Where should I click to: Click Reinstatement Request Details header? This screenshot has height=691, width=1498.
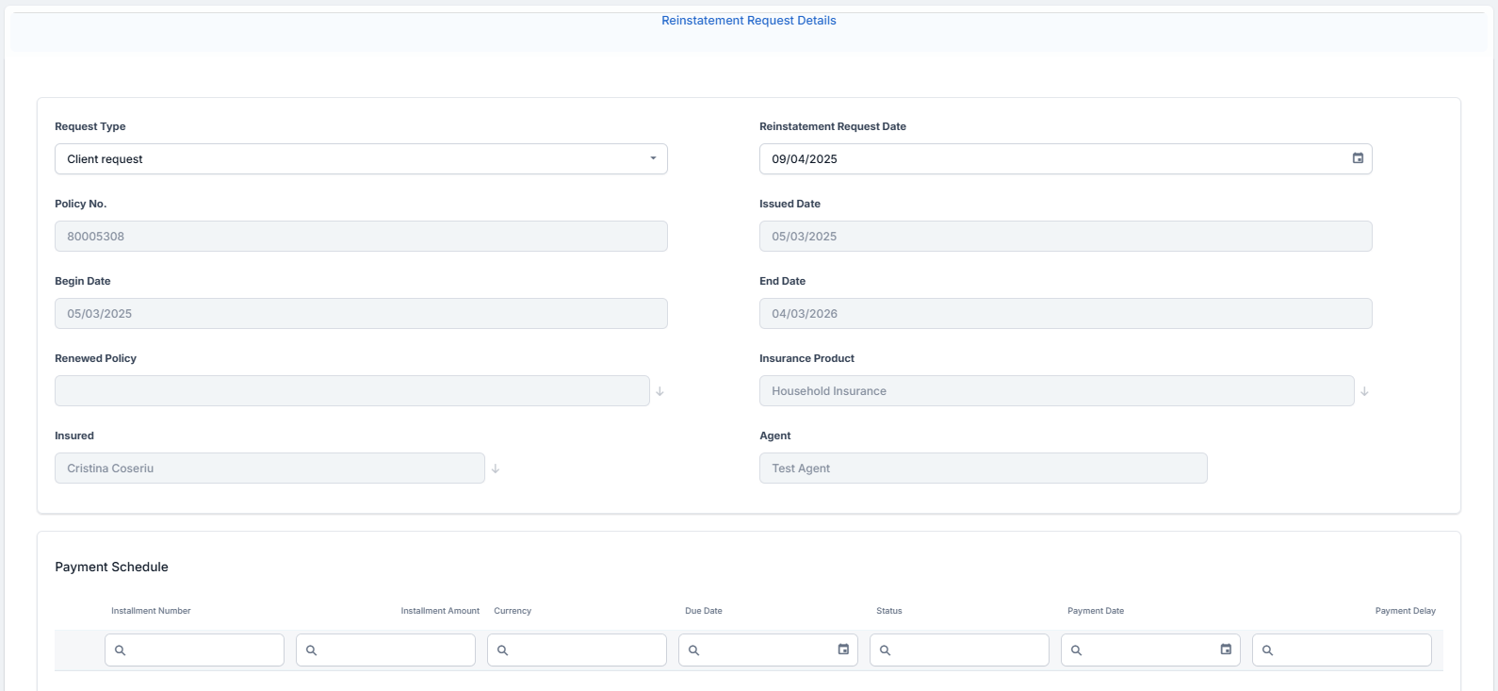[748, 21]
